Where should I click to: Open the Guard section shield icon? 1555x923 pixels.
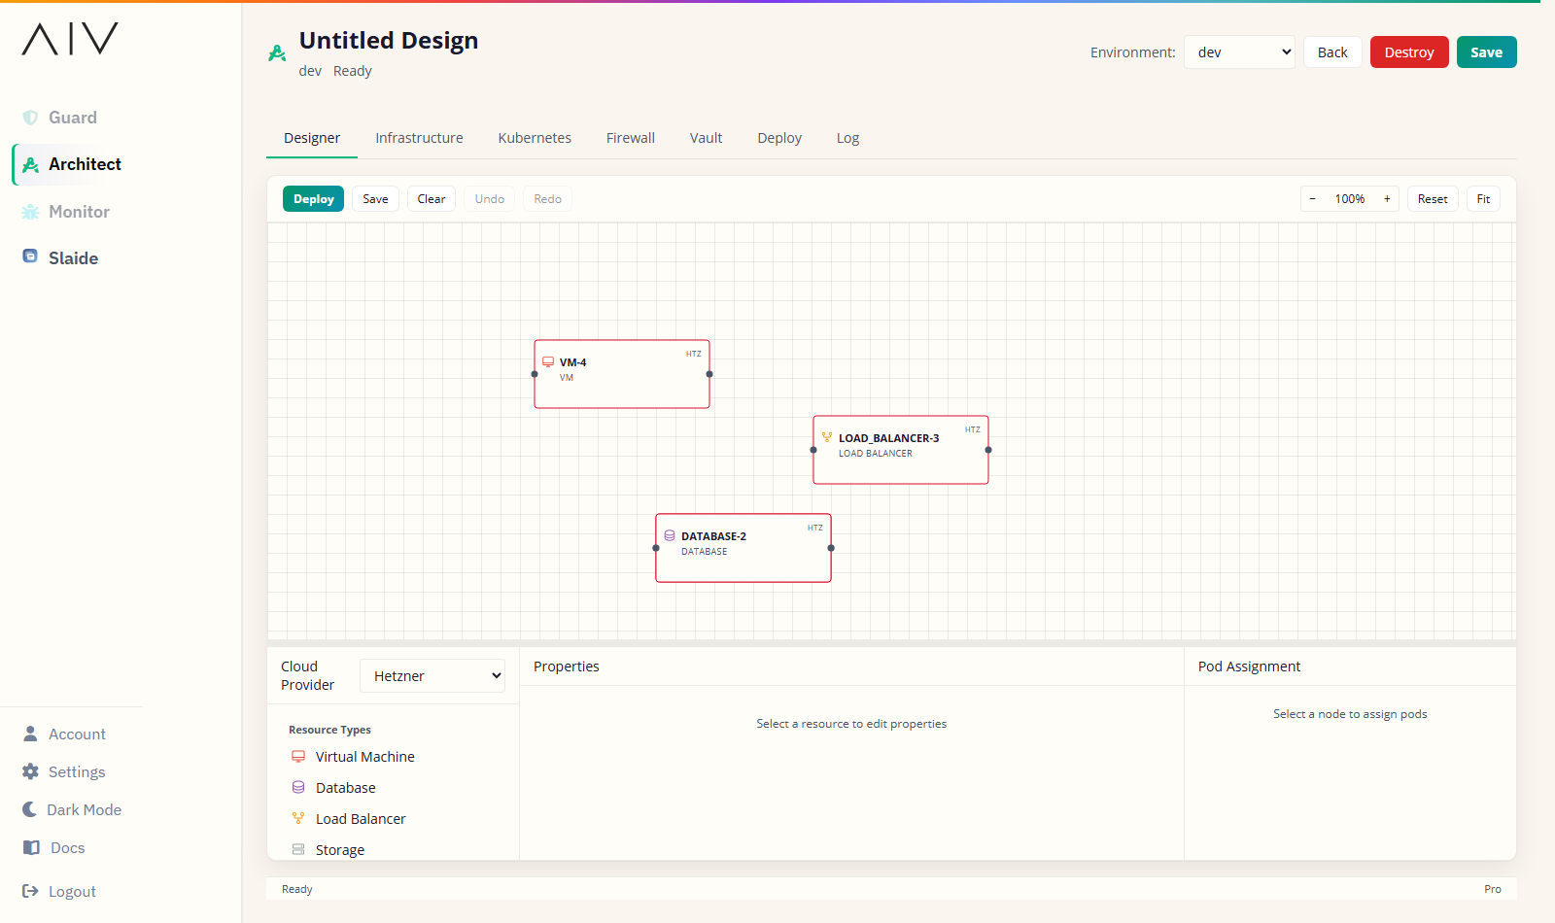[x=30, y=118]
